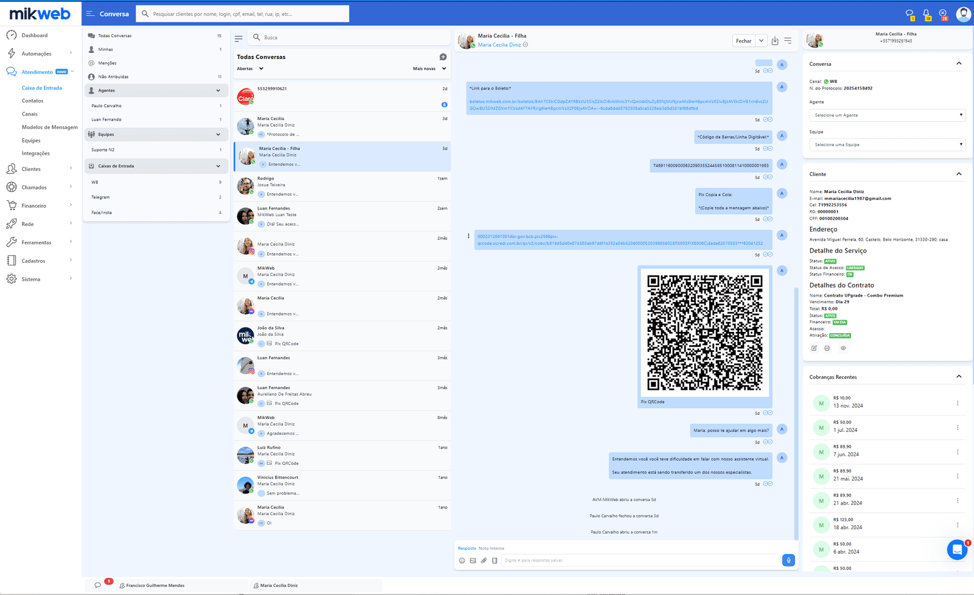Click the paperclip attachment icon
The width and height of the screenshot is (974, 595).
[484, 561]
